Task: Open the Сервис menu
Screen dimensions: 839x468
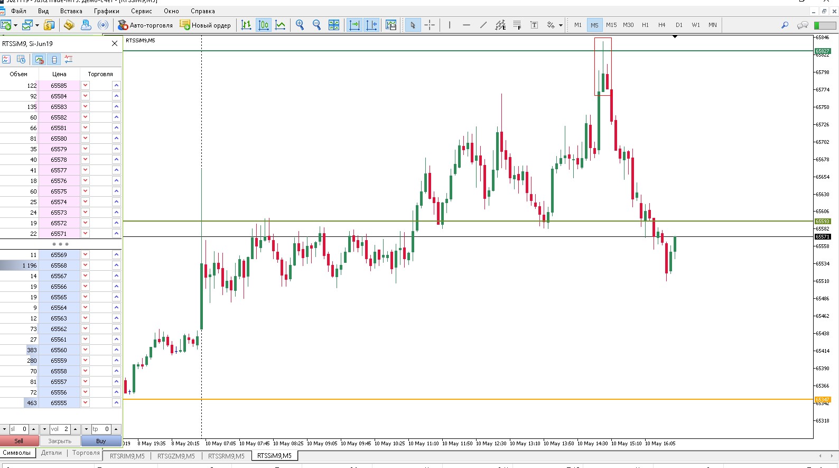Action: pyautogui.click(x=142, y=11)
